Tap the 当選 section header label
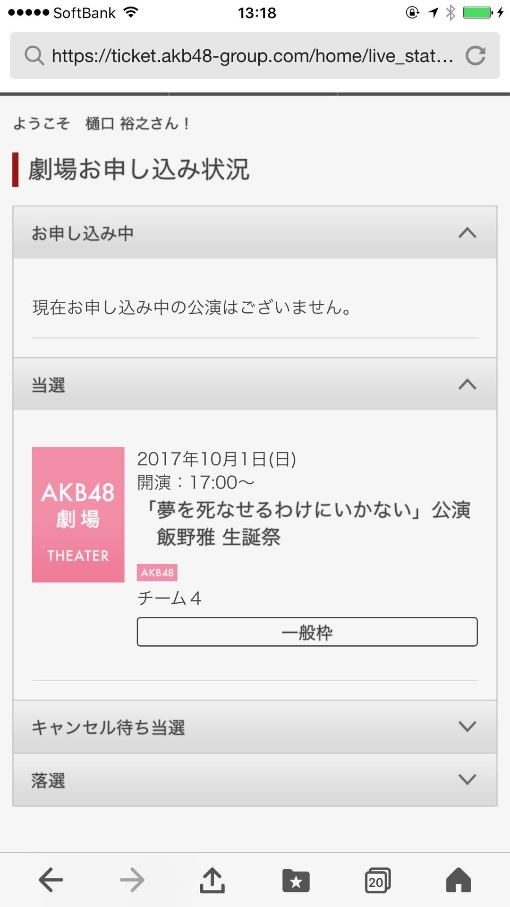This screenshot has height=907, width=510. pyautogui.click(x=48, y=385)
